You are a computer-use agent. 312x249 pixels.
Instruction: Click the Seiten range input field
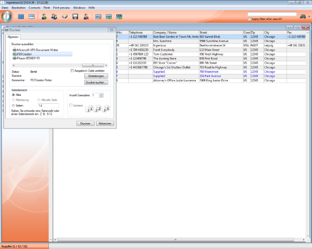pyautogui.click(x=48, y=106)
